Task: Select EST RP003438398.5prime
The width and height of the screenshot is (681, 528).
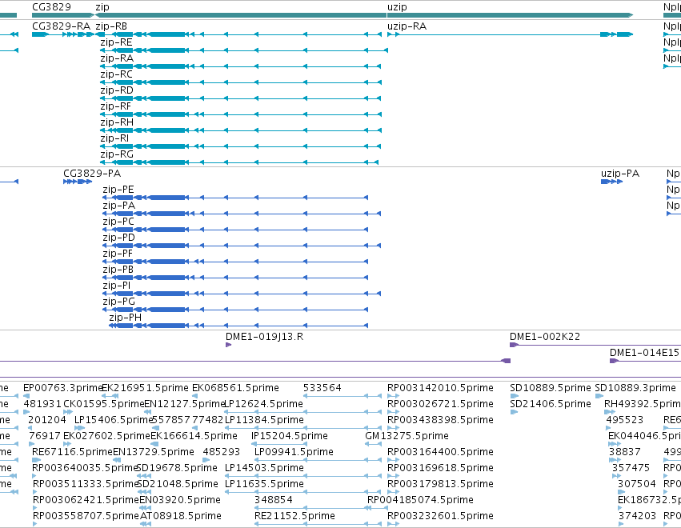Action: click(440, 420)
